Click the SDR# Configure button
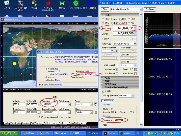 (x=150, y=9)
